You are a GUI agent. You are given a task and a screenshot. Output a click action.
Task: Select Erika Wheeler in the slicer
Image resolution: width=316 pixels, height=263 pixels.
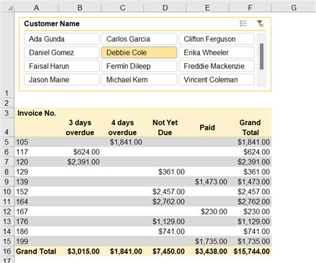(x=217, y=53)
